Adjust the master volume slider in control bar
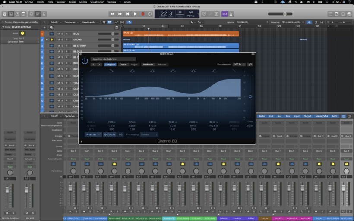This screenshot has height=221, width=354. tap(280, 14)
